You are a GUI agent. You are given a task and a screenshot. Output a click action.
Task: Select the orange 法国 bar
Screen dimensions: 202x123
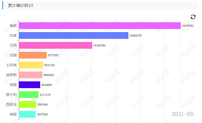click(x=33, y=55)
